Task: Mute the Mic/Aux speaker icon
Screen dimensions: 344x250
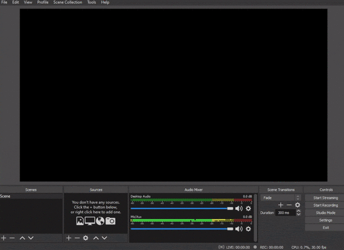Action: click(239, 229)
